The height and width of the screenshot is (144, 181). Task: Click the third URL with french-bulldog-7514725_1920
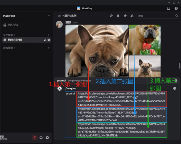pos(122,130)
